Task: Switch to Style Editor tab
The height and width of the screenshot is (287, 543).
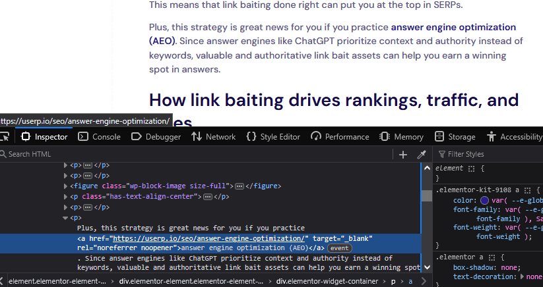Action: click(x=272, y=137)
